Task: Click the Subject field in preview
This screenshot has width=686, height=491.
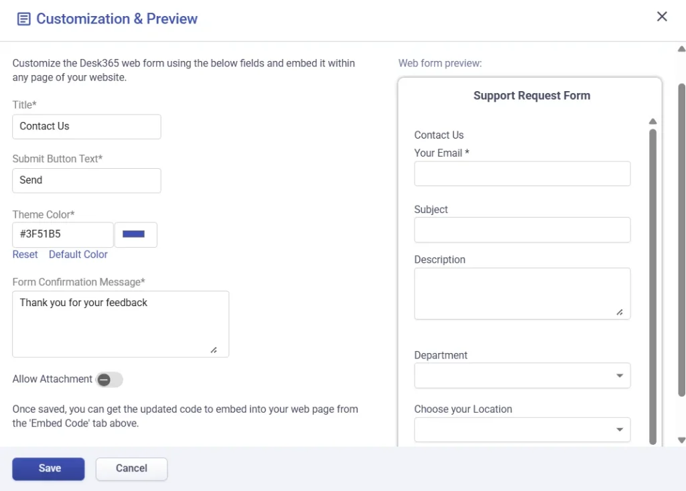Action: click(x=522, y=230)
